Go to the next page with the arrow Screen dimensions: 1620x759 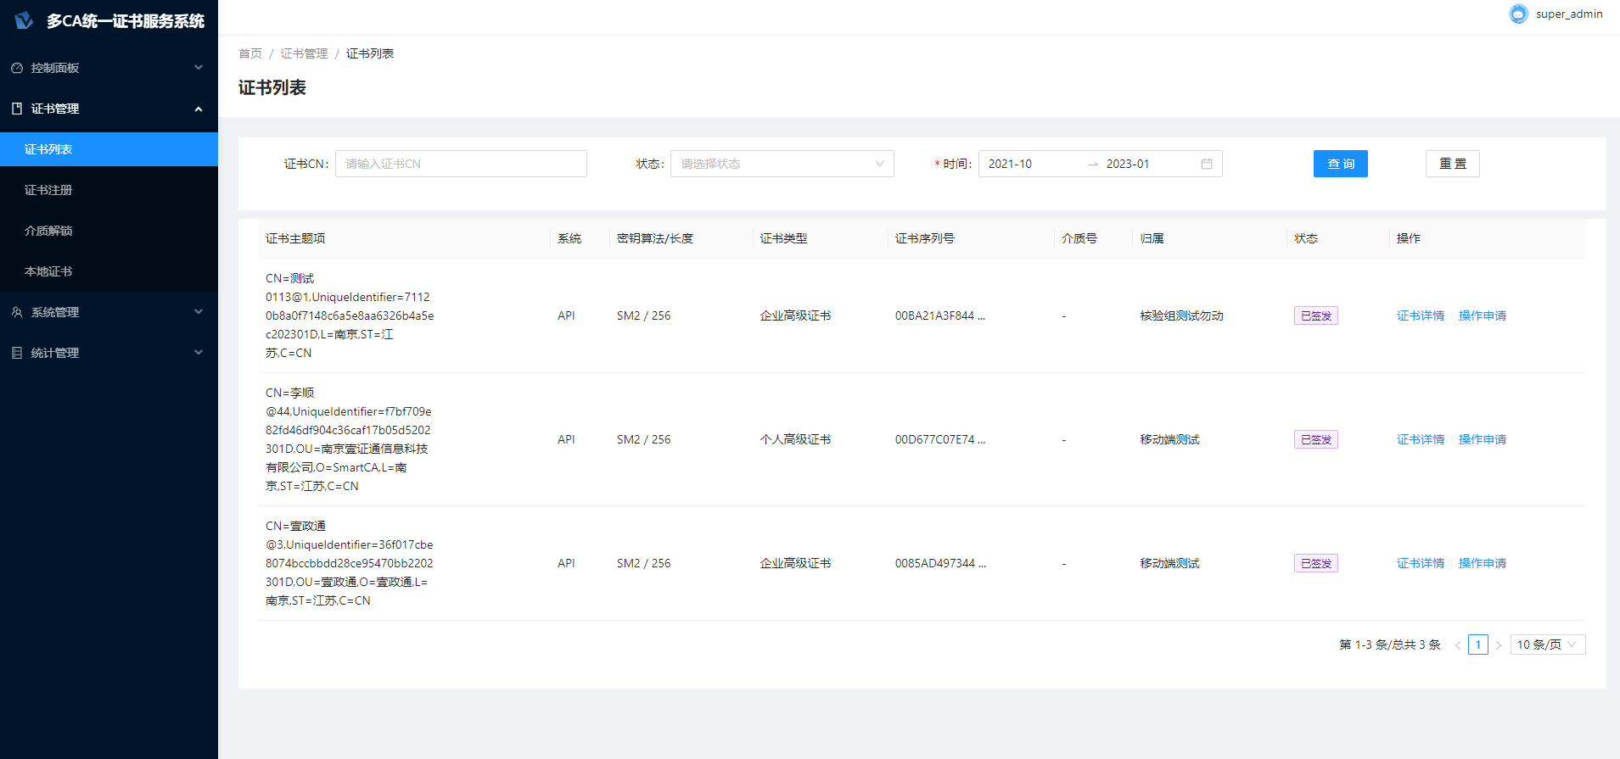[1498, 645]
